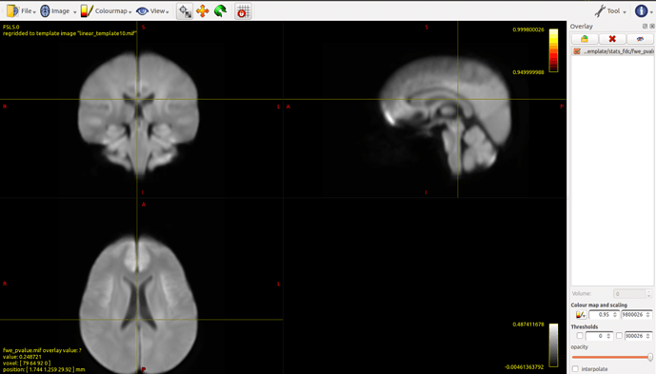Click the 'value: 0.248721' readout

coord(22,357)
